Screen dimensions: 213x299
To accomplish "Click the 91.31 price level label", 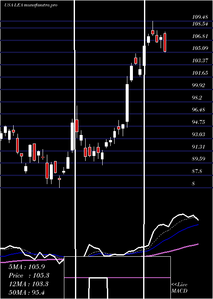I will tap(199, 147).
